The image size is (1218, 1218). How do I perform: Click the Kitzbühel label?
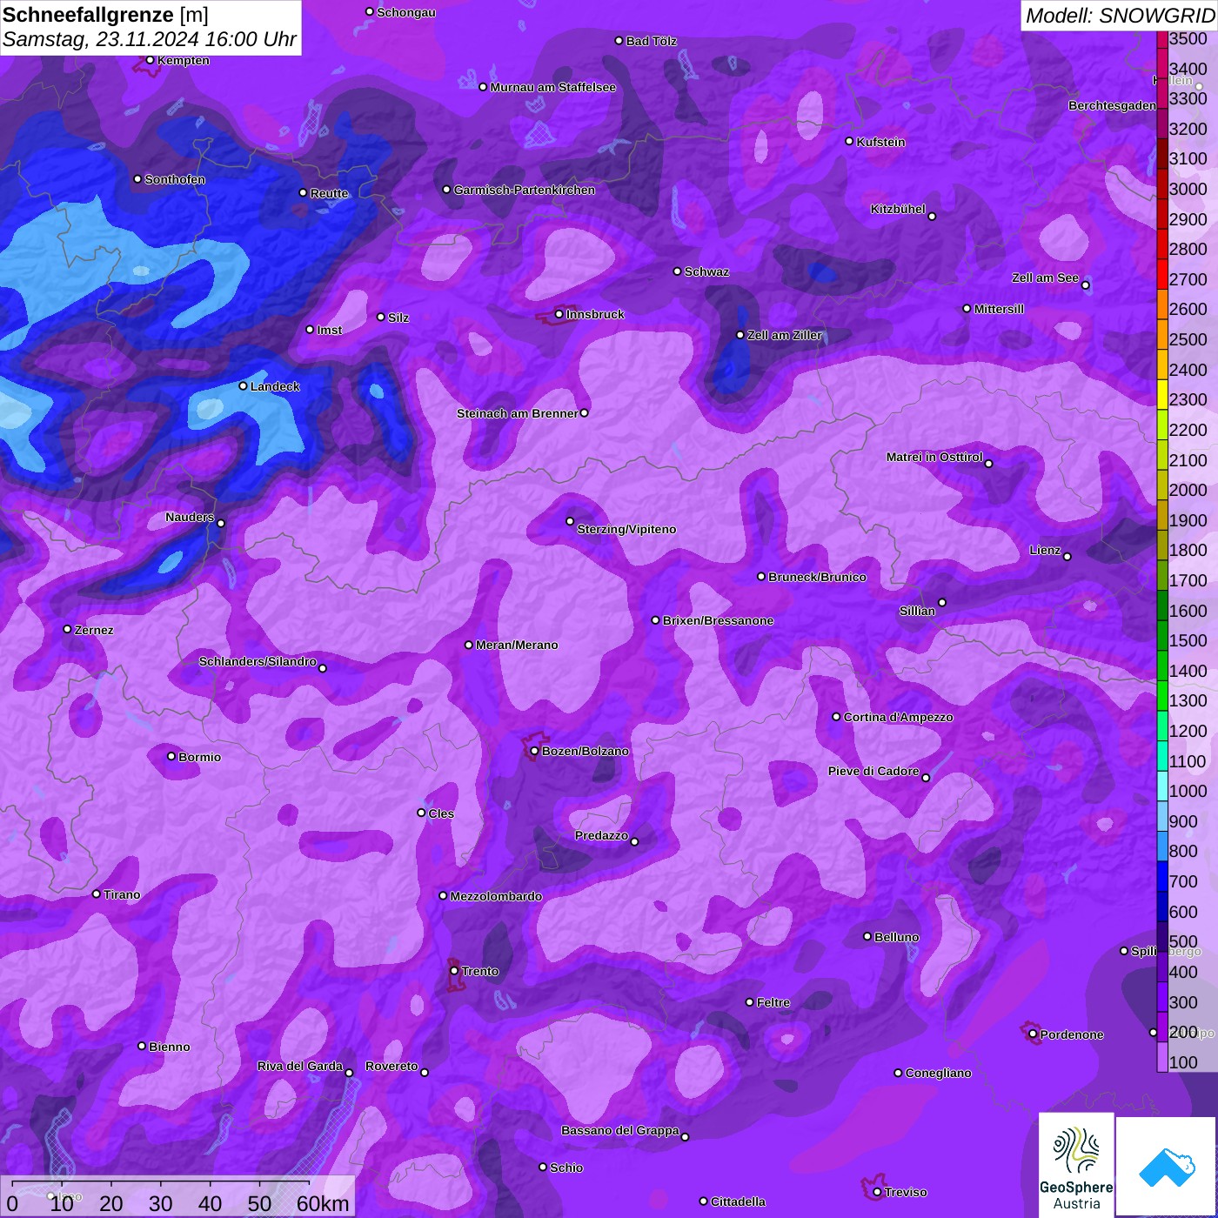(898, 209)
